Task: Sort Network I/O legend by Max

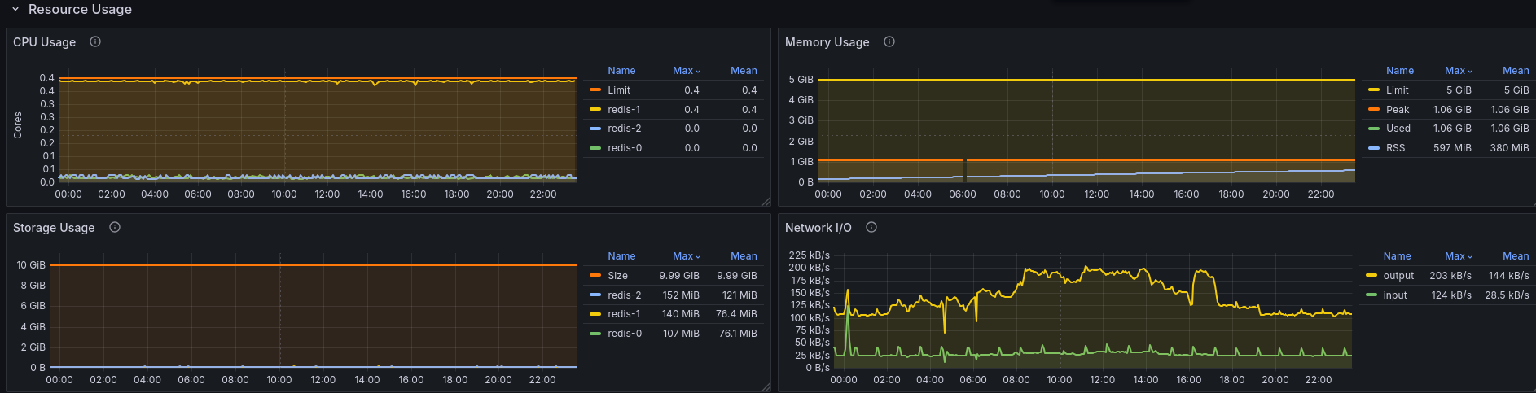Action: 1458,256
